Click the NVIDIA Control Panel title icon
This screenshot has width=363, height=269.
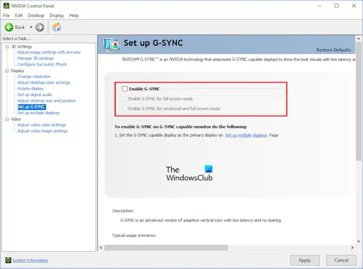click(x=6, y=6)
